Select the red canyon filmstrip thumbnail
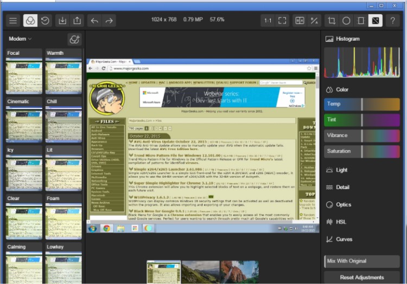The image size is (407, 284). (x=239, y=272)
